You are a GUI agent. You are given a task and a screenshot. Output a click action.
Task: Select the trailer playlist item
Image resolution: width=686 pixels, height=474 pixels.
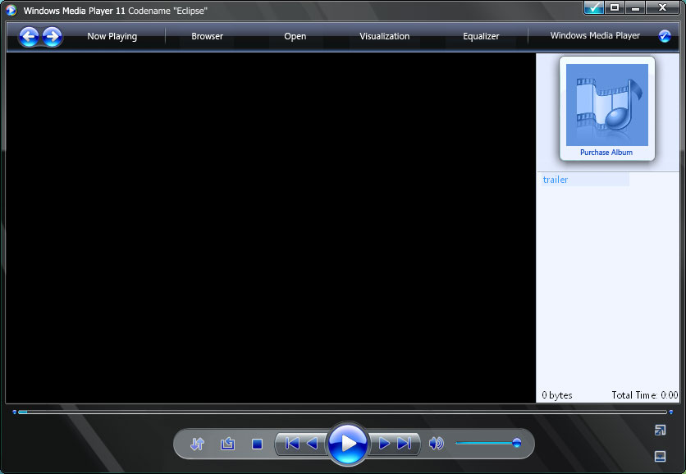point(556,180)
